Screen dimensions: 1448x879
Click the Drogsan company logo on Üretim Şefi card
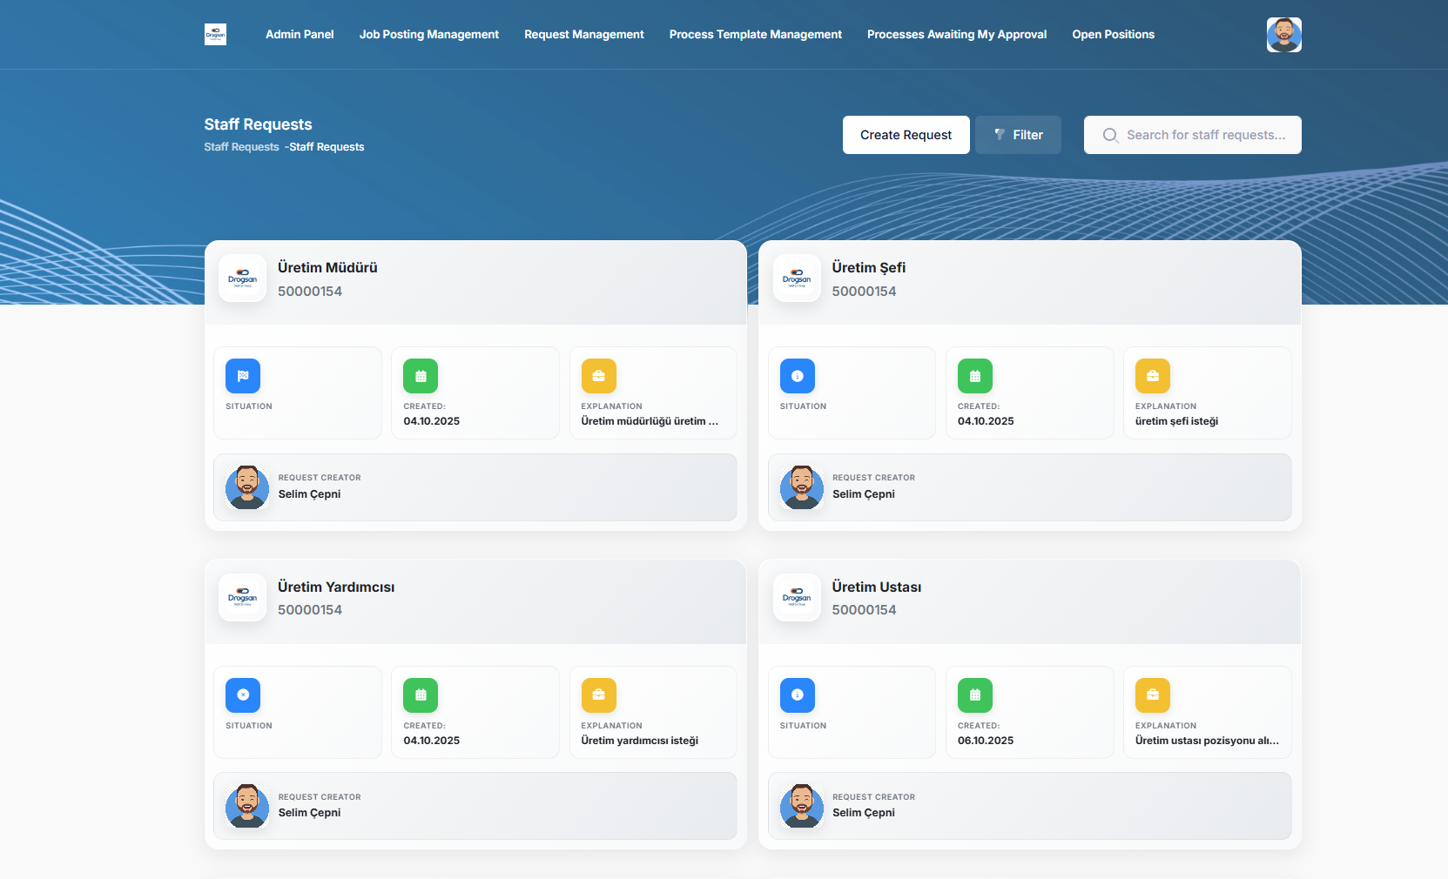[x=797, y=278]
